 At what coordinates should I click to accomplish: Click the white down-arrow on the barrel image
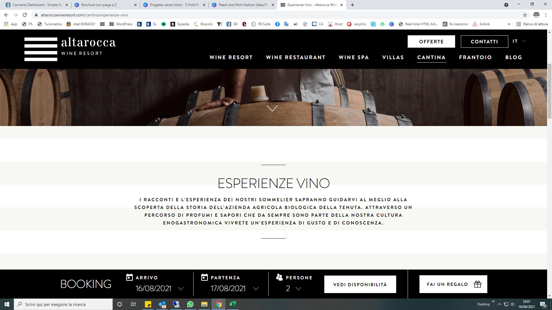coord(272,108)
